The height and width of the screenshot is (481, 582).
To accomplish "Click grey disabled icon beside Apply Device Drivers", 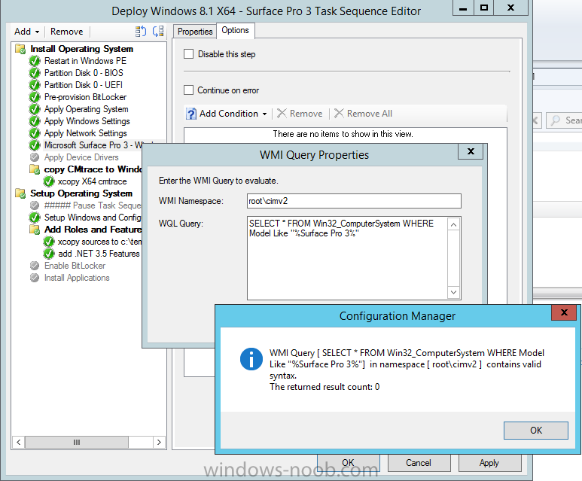I will (35, 157).
